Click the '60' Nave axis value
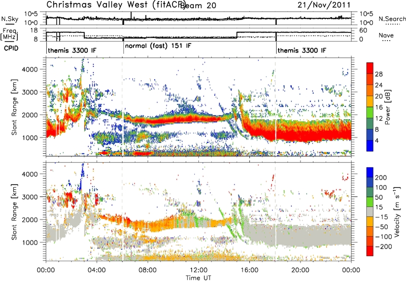 pos(363,30)
